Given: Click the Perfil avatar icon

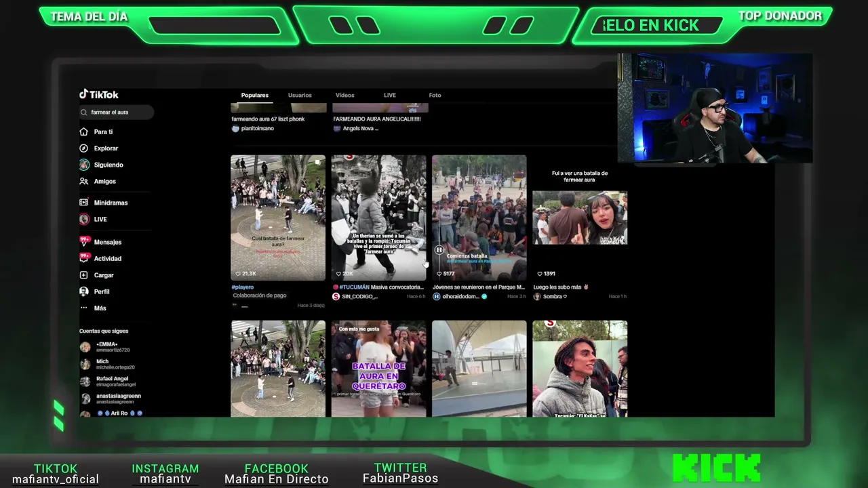Looking at the screenshot, I should pyautogui.click(x=84, y=291).
